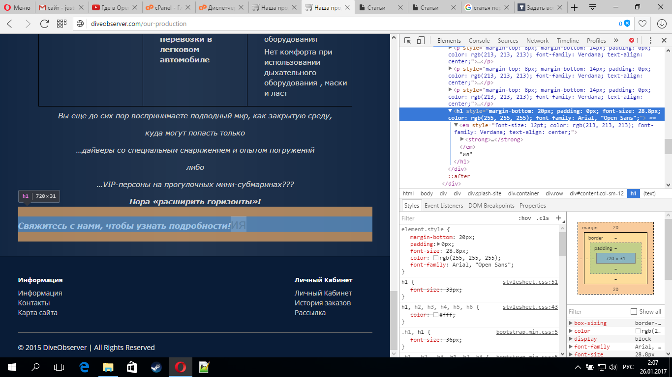
Task: Open File Explorer from the taskbar
Action: coord(108,367)
